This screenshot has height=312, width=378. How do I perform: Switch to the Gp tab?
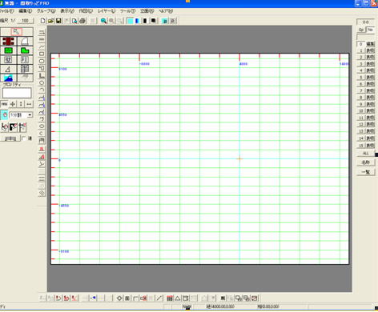coord(361,30)
